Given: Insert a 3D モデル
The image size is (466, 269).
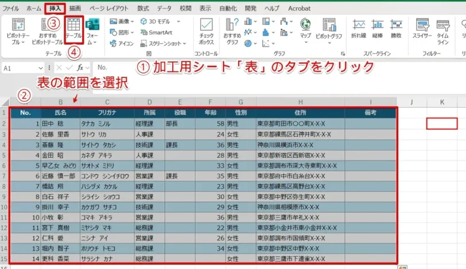Looking at the screenshot, I should tap(155, 21).
